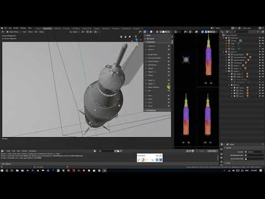Open the Global transform orientation dropdown
The width and height of the screenshot is (265, 199).
pos(75,32)
